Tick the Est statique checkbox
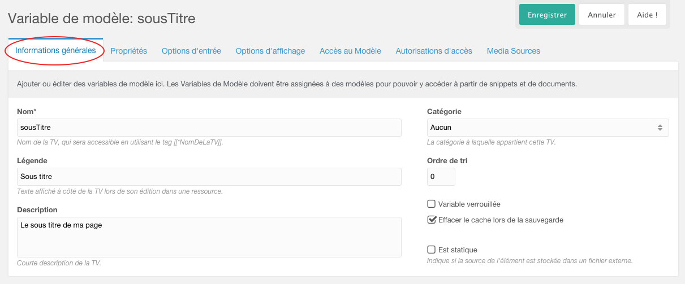The height and width of the screenshot is (284, 685). coord(431,250)
